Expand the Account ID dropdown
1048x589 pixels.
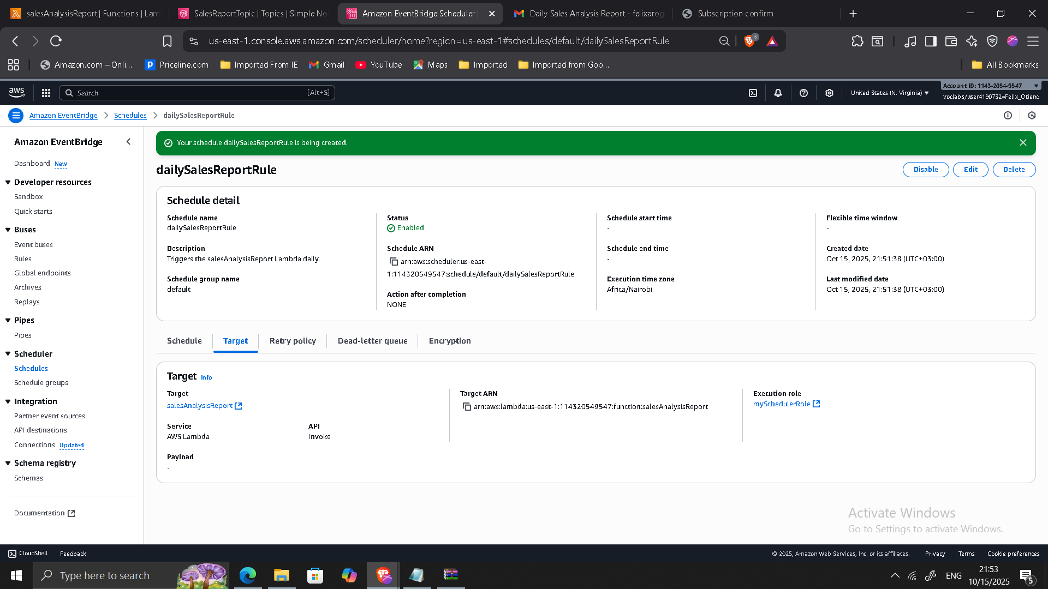(x=1037, y=86)
